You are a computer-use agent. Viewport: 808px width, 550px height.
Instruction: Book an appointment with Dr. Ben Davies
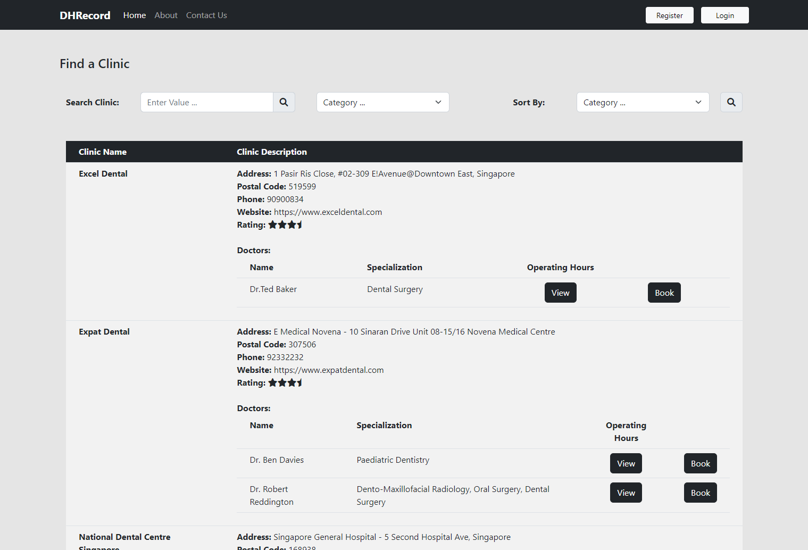(701, 463)
